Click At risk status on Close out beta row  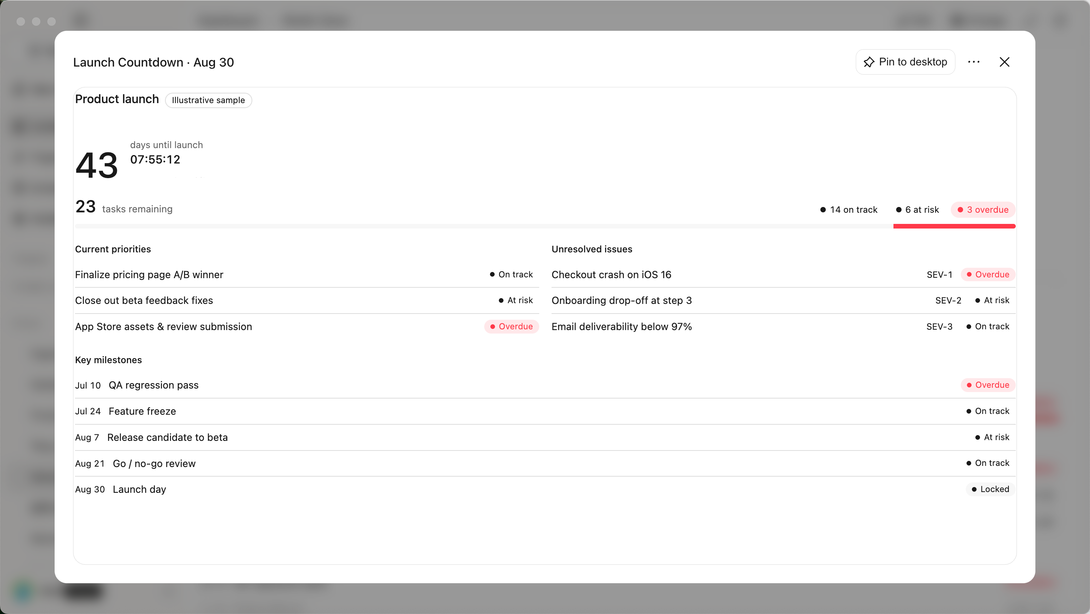click(x=516, y=300)
